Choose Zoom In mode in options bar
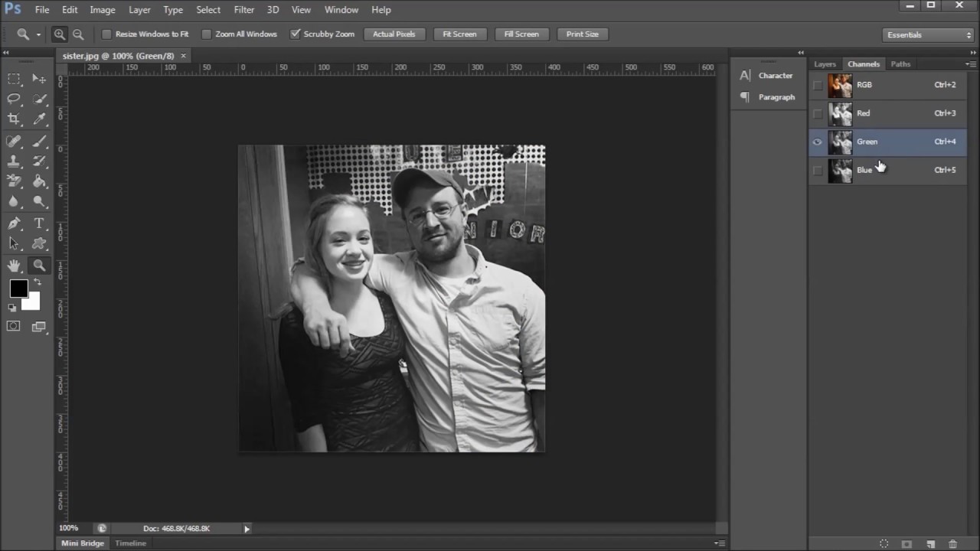This screenshot has height=551, width=980. pyautogui.click(x=60, y=34)
